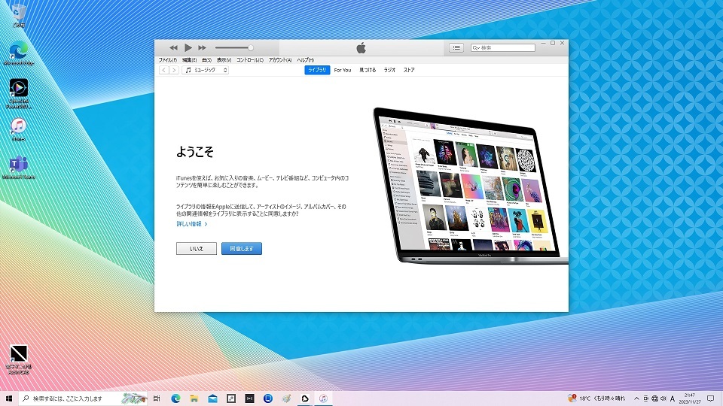Click the MacBook iTunes preview image

pos(470,186)
